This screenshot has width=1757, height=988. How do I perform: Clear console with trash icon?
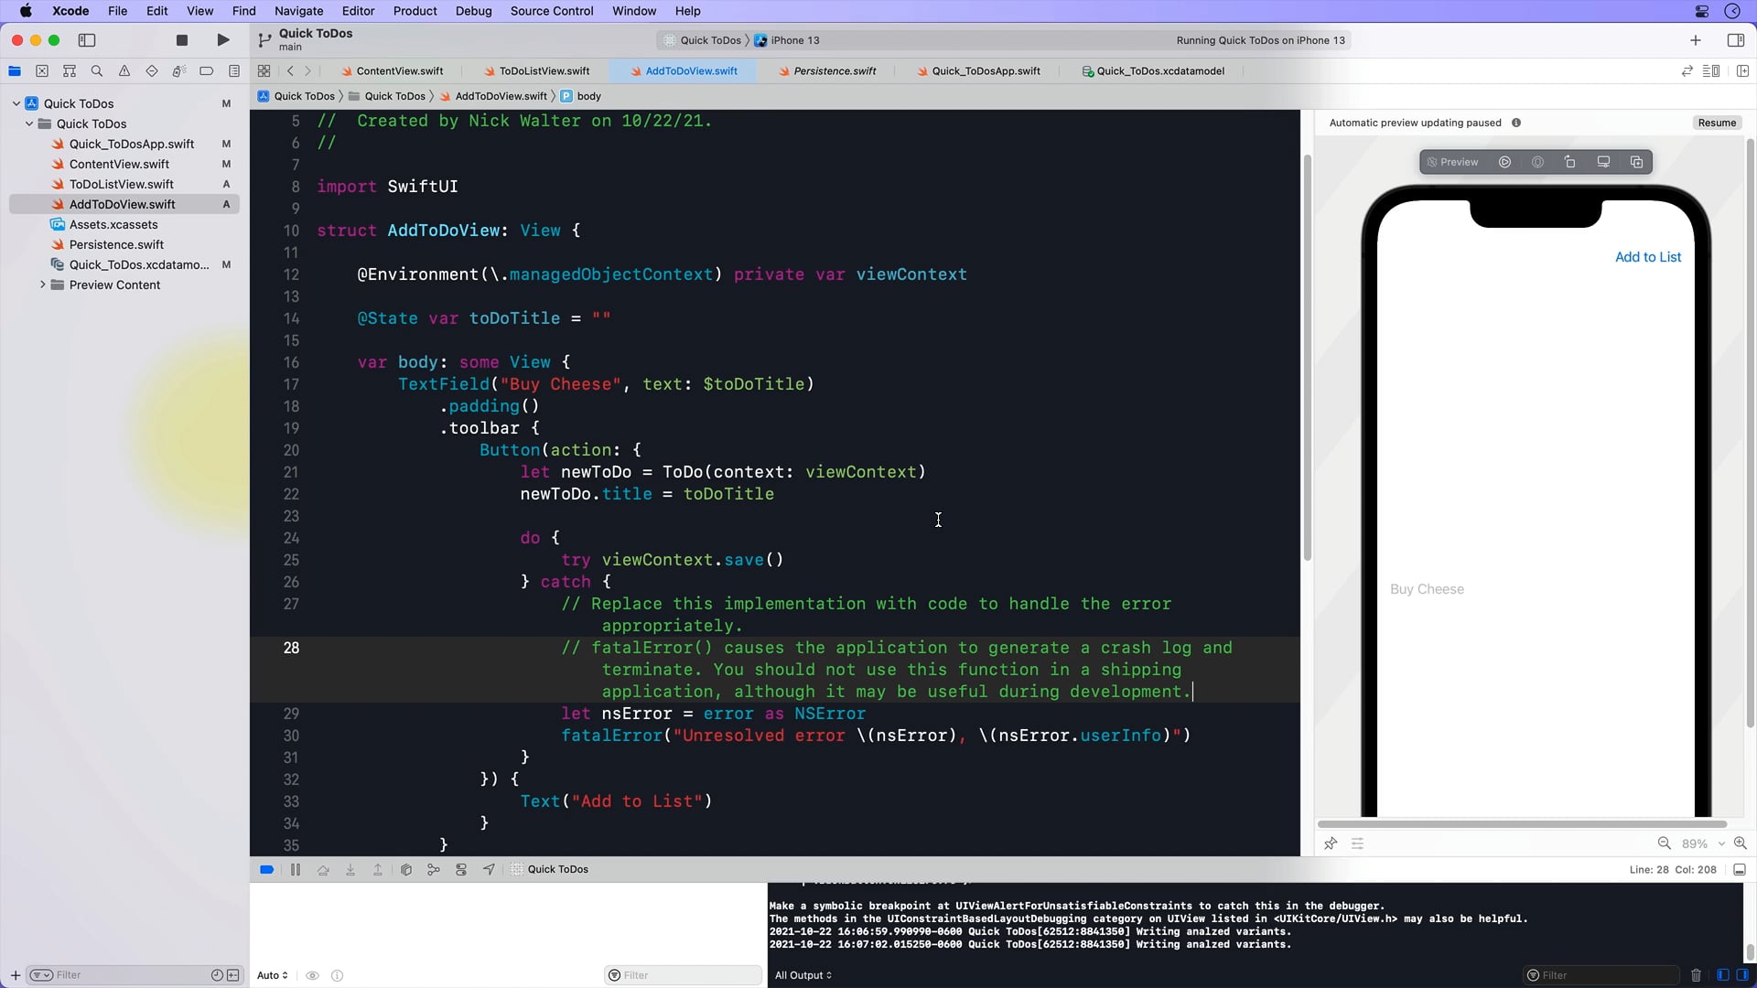click(1696, 975)
